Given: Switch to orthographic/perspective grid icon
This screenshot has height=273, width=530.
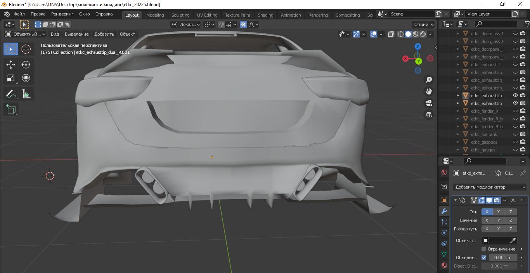Looking at the screenshot, I should pos(429,115).
